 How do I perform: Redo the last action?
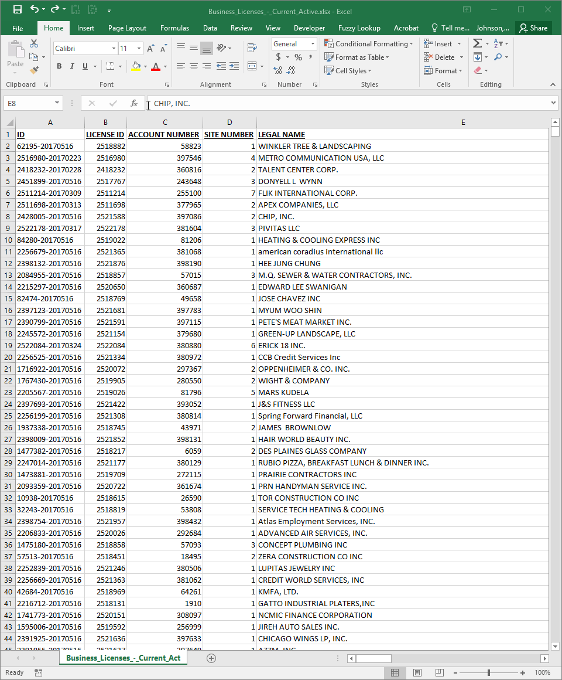tap(55, 9)
